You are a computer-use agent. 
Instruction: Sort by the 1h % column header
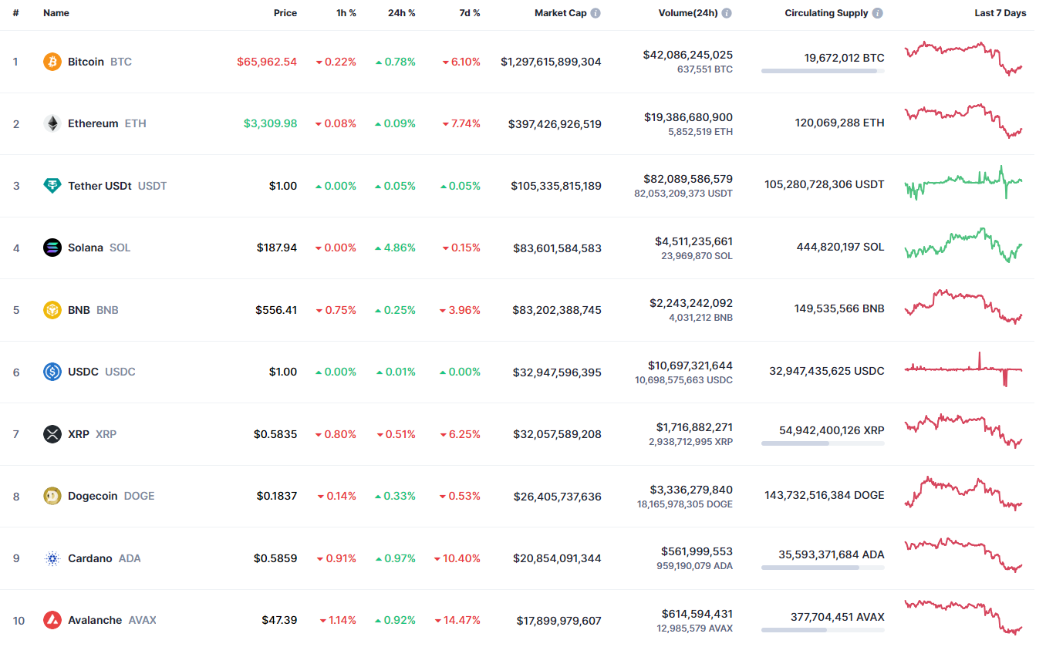click(346, 13)
